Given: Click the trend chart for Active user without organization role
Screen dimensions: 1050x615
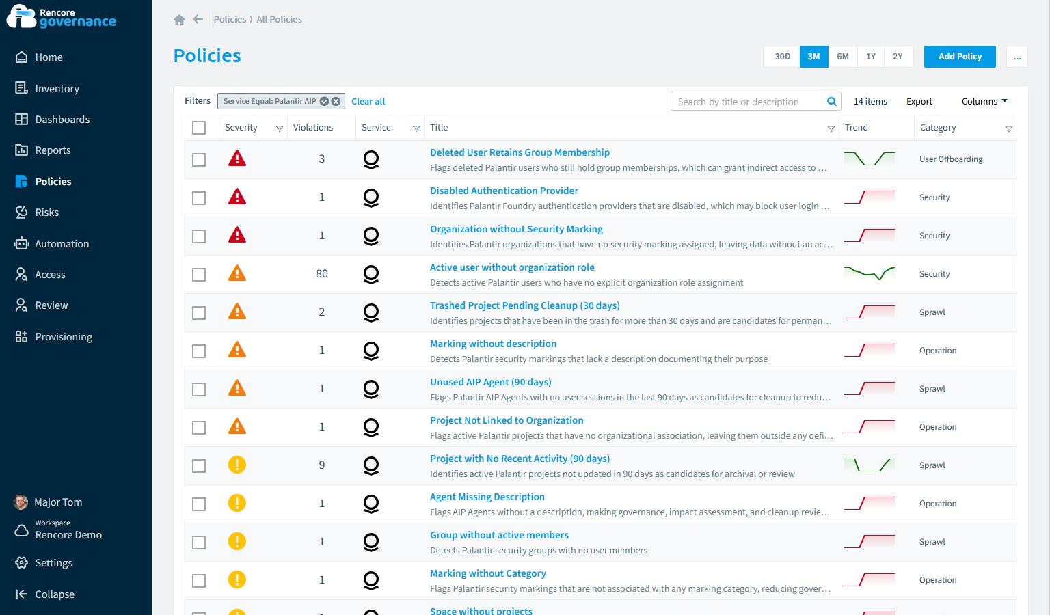Looking at the screenshot, I should click(870, 273).
